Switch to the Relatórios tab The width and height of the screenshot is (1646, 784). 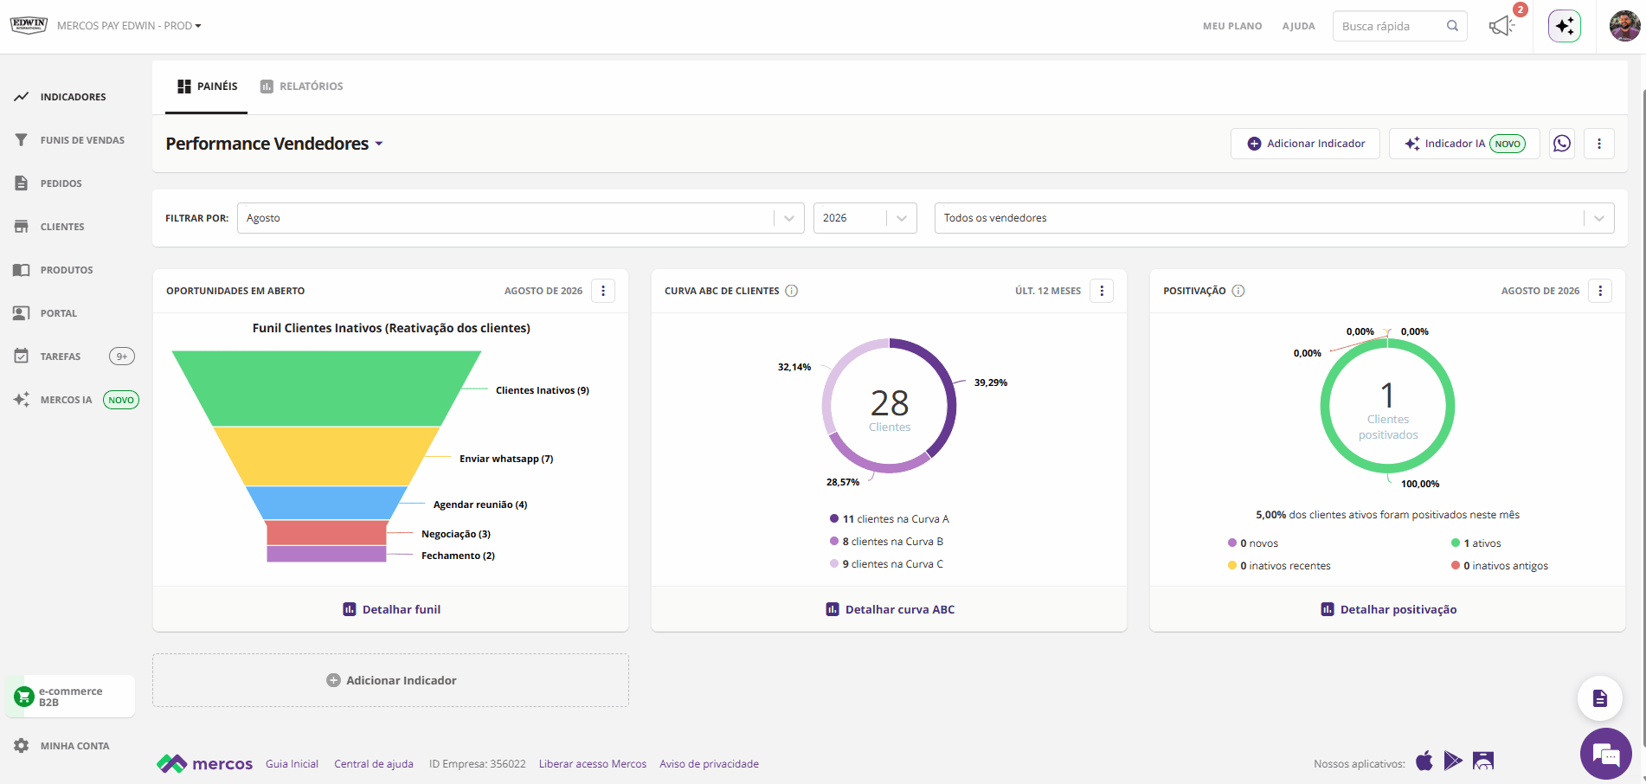pos(302,87)
